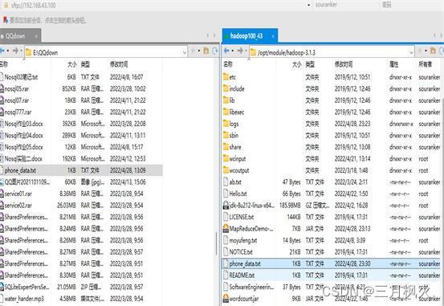Click the forward arrow in the remote pane toolbar
The height and width of the screenshot is (306, 444).
tap(240, 51)
